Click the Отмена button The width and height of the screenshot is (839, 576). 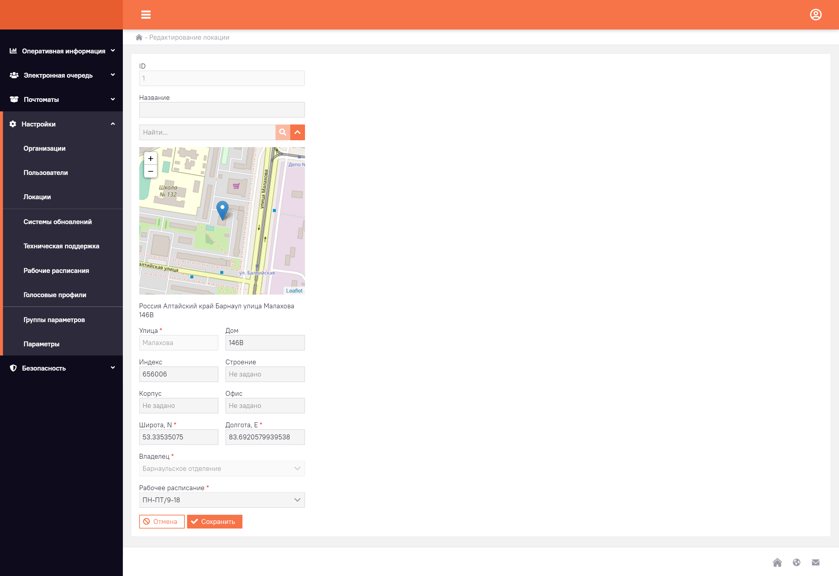(x=162, y=522)
